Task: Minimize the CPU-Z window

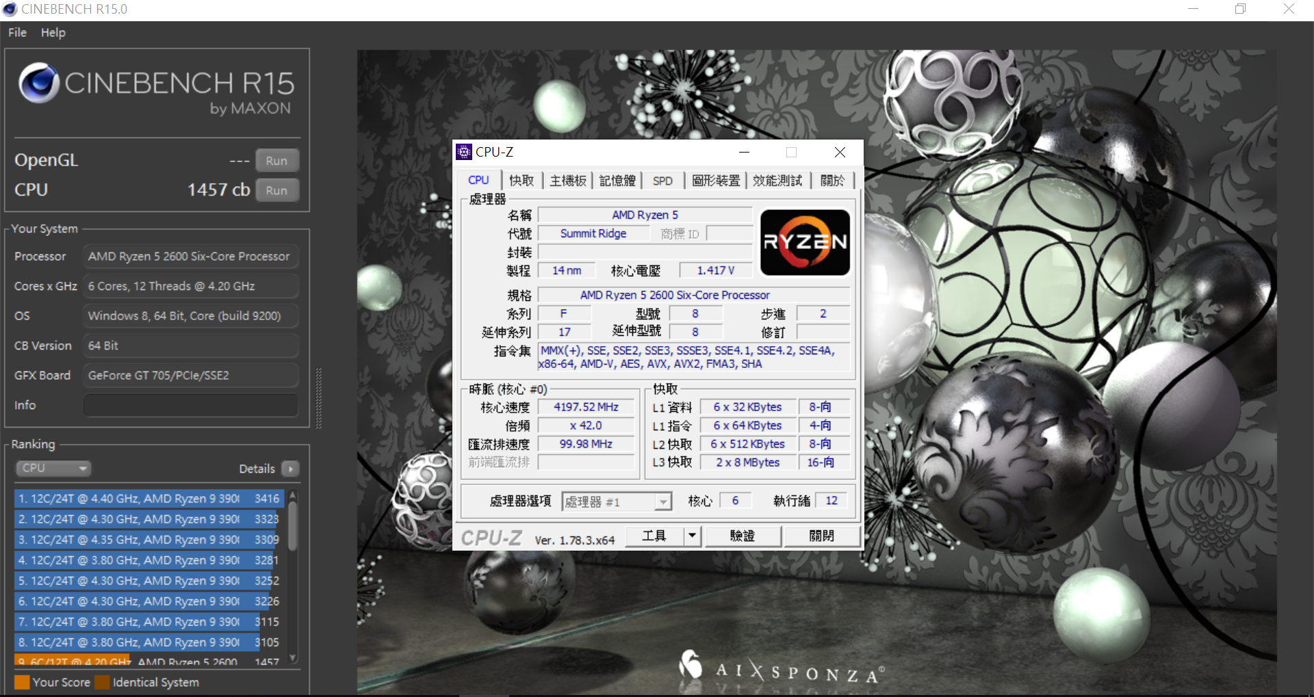Action: click(x=745, y=152)
